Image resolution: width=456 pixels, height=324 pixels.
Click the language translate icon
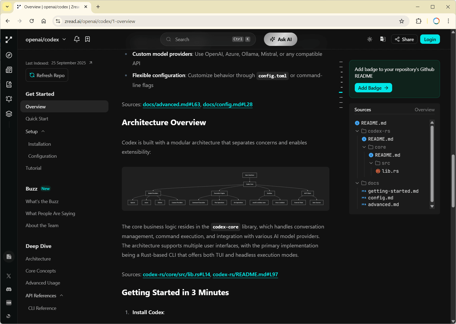[x=383, y=39]
